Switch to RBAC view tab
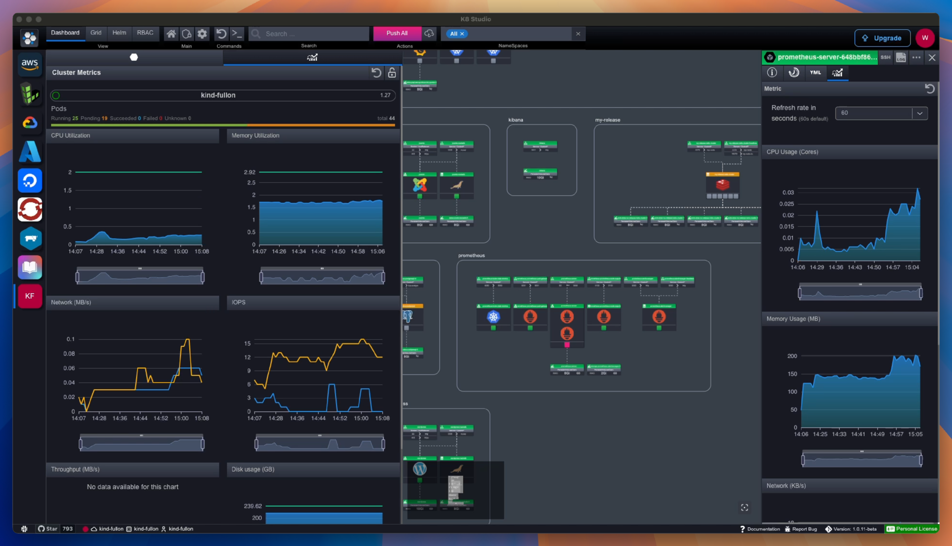952x546 pixels. pyautogui.click(x=145, y=33)
